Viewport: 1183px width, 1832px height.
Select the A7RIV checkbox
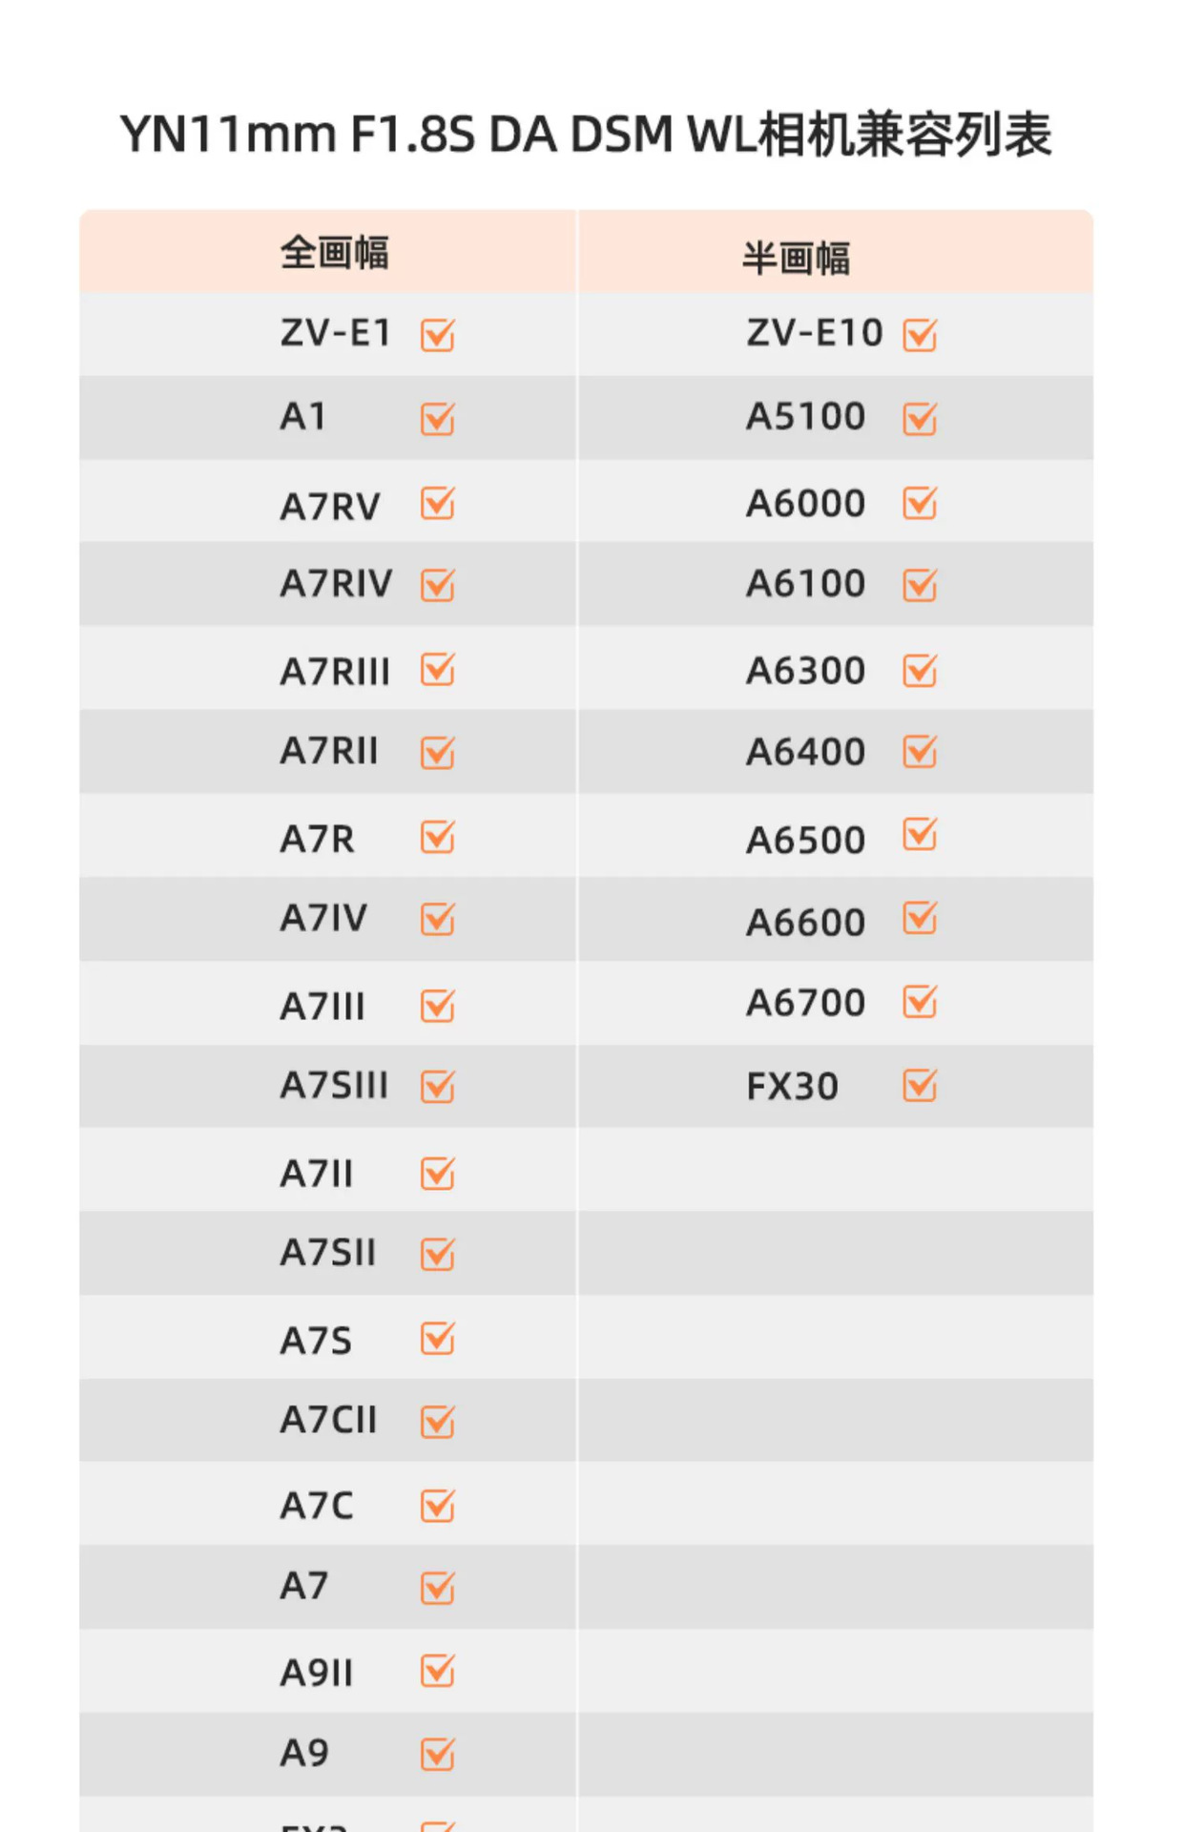click(x=438, y=585)
